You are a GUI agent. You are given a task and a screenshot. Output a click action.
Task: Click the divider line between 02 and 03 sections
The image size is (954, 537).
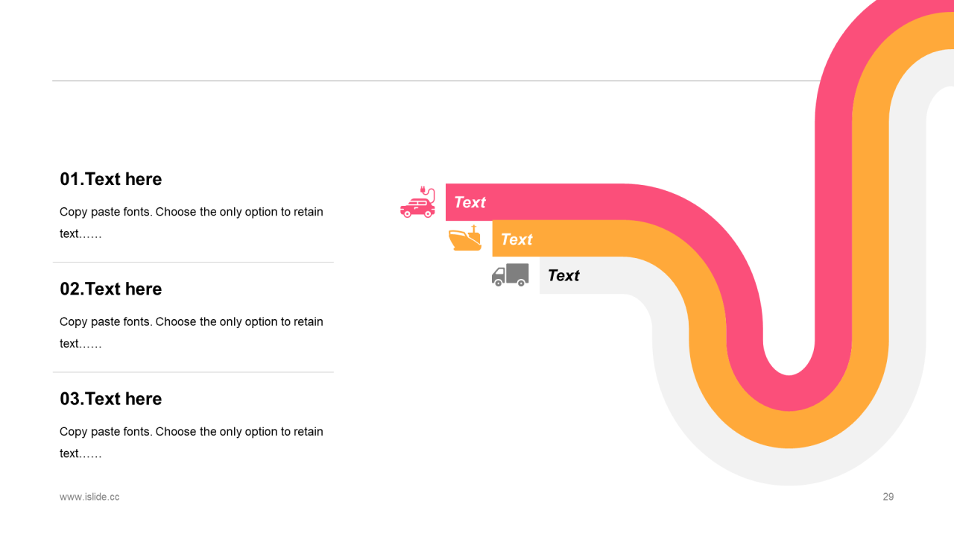[x=193, y=372]
